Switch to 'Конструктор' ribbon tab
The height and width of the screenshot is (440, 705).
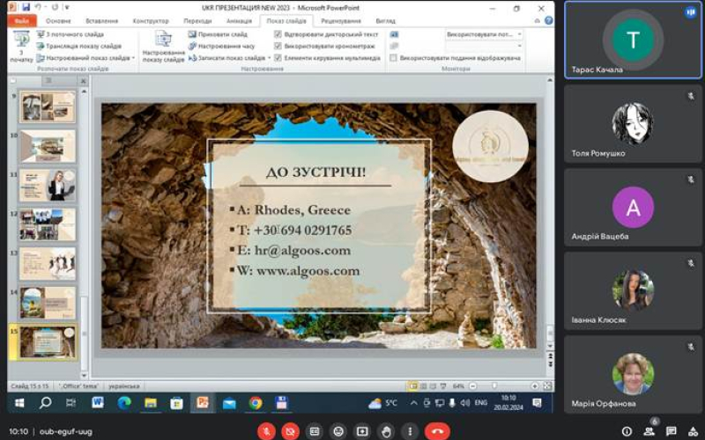pos(151,20)
